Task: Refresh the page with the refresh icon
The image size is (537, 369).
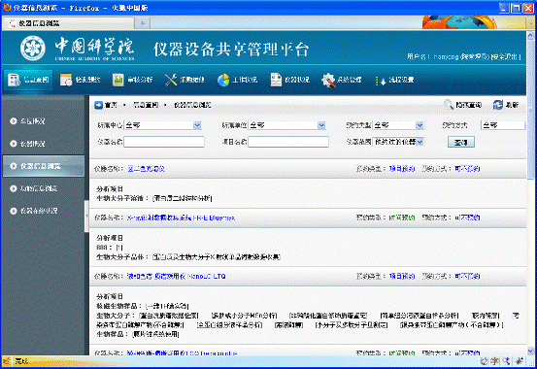Action: 498,105
